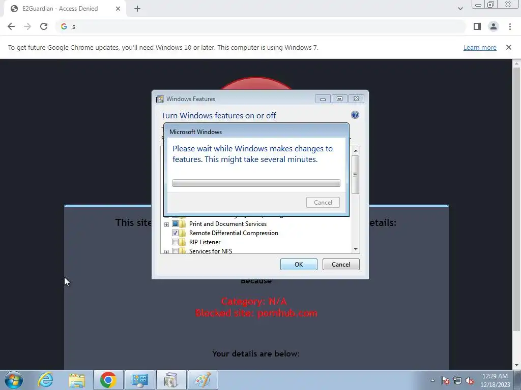Open Chrome's tab search chevron
The height and width of the screenshot is (390, 521).
point(460,9)
